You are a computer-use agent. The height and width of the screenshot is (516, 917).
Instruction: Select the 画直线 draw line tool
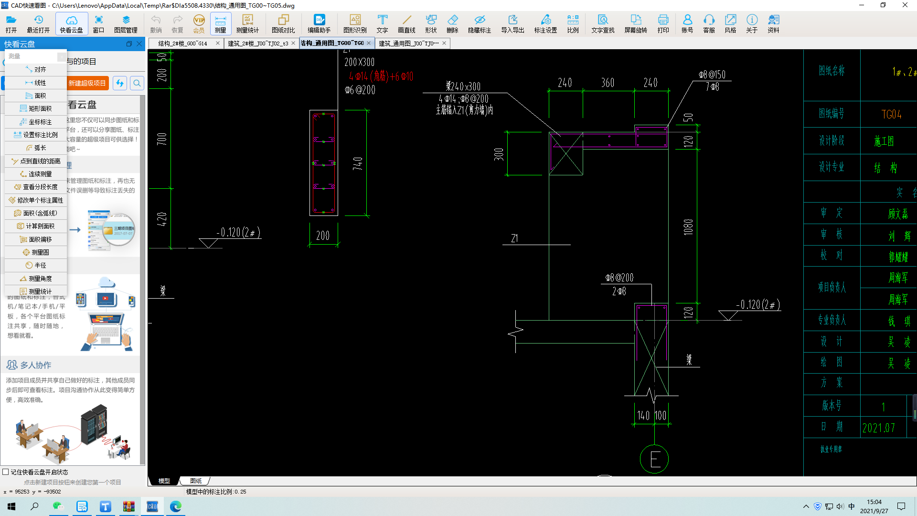[406, 23]
